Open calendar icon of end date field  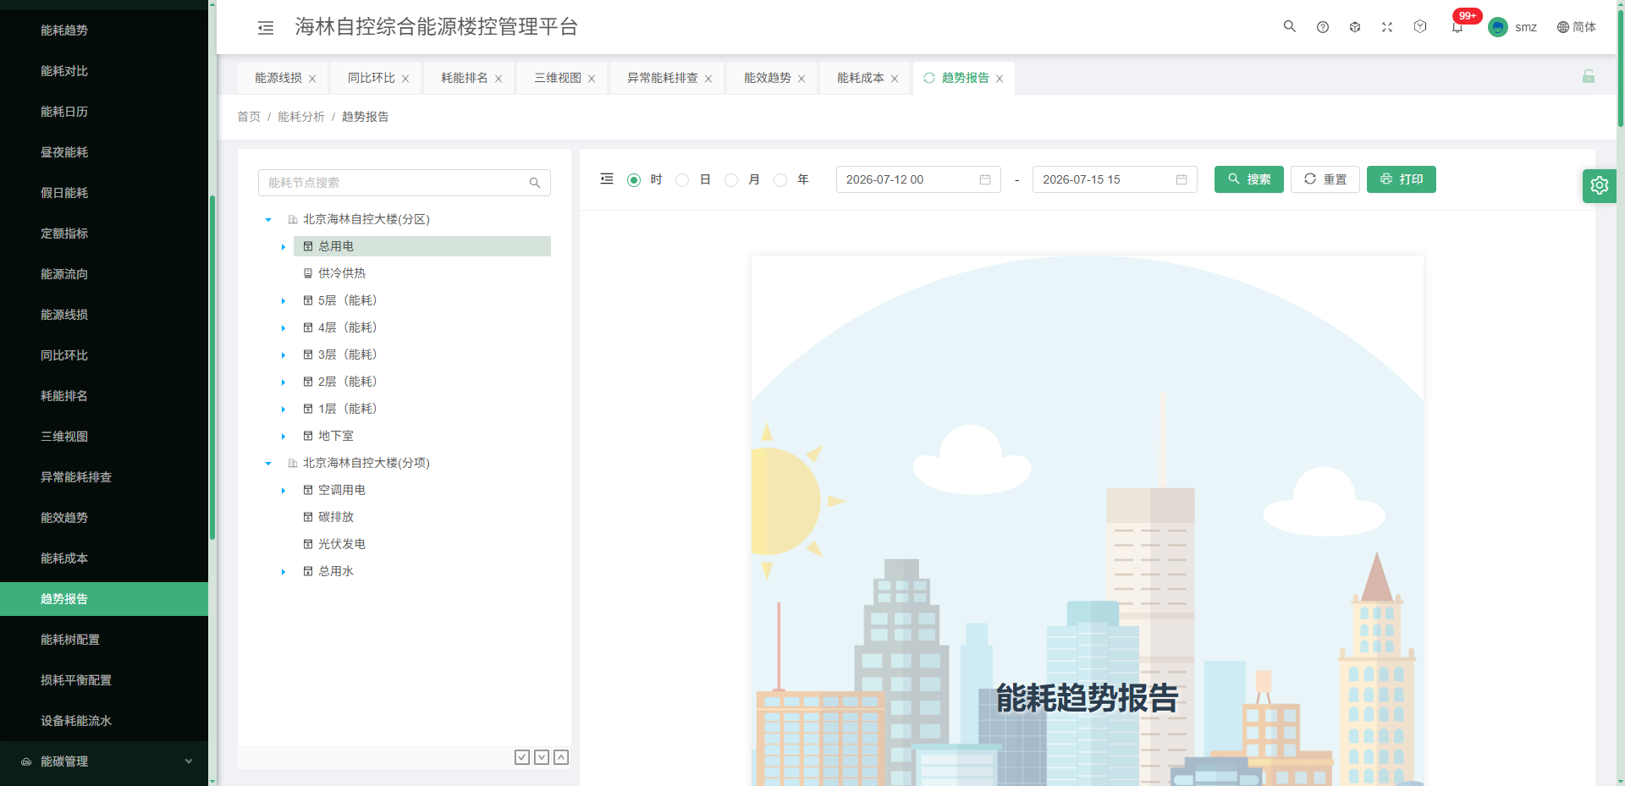1182,179
